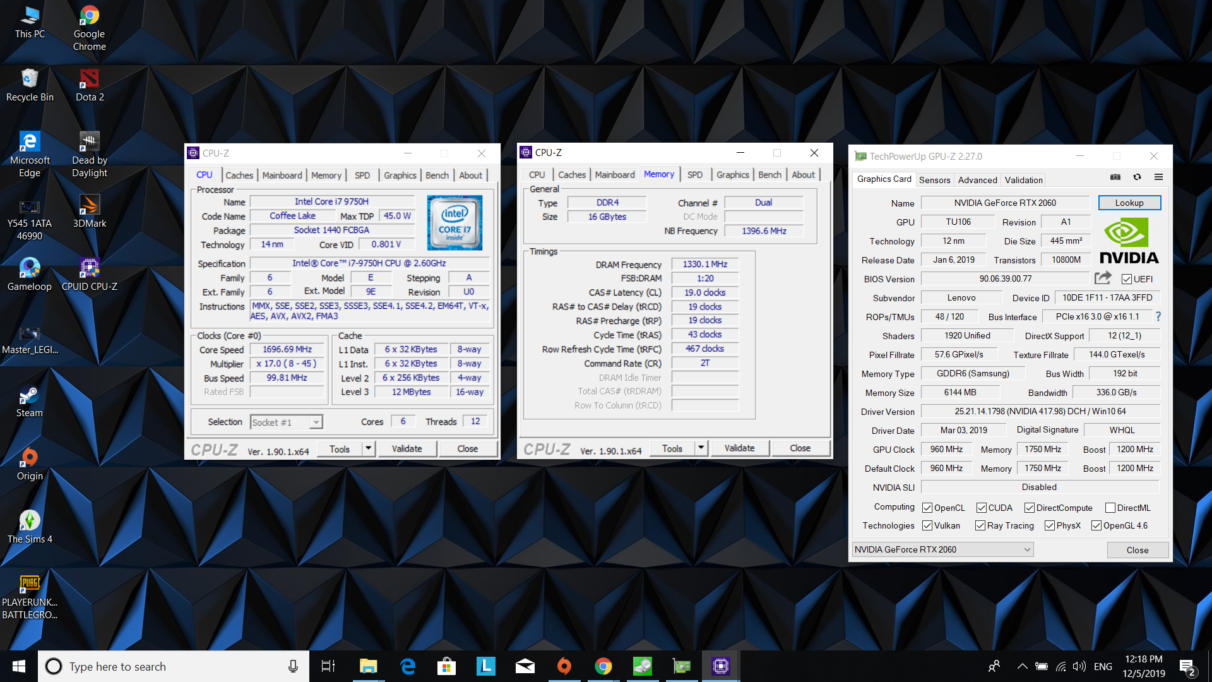This screenshot has width=1212, height=682.
Task: Open notification center icon
Action: click(x=1187, y=667)
